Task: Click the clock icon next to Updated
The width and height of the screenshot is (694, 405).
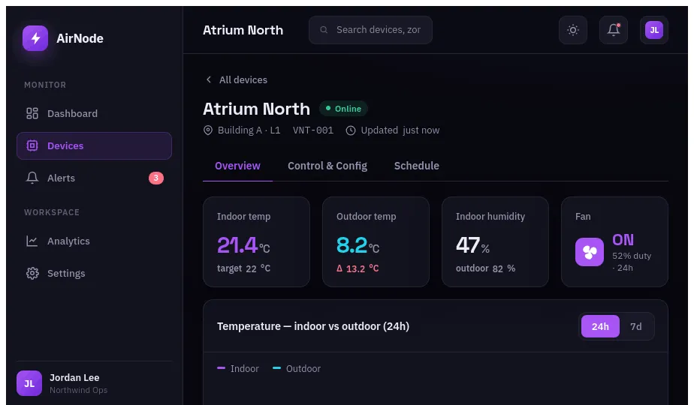Action: pyautogui.click(x=351, y=130)
